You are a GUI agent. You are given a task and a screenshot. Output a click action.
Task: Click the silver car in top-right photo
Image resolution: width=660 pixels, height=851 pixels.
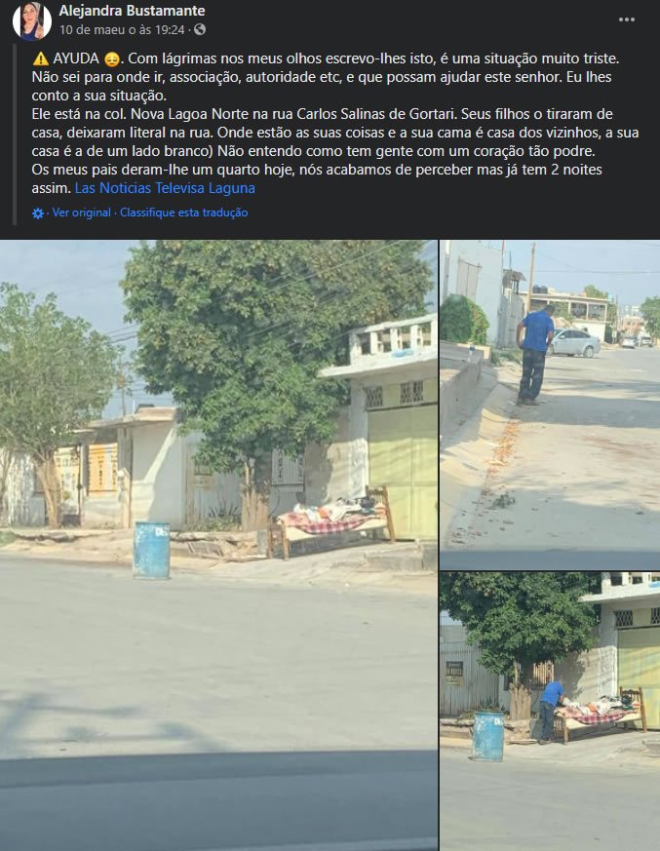click(x=573, y=342)
